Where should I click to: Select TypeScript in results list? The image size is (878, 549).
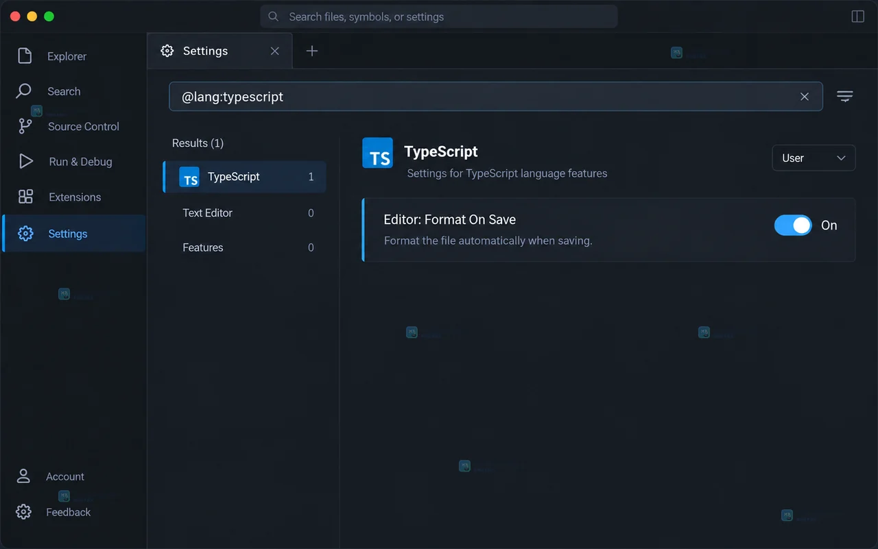click(244, 177)
